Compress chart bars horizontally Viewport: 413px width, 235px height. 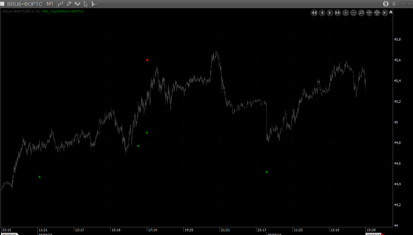click(x=369, y=13)
